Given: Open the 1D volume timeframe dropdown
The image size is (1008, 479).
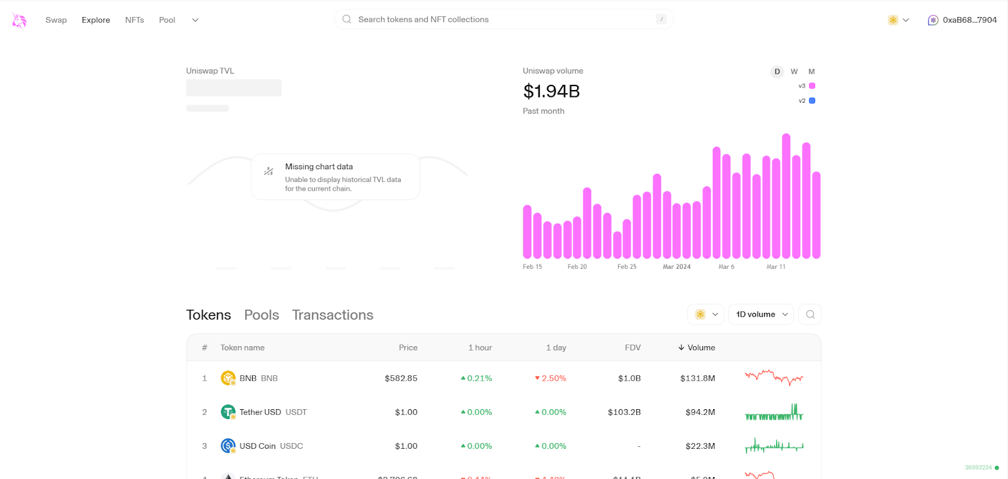Looking at the screenshot, I should click(761, 314).
